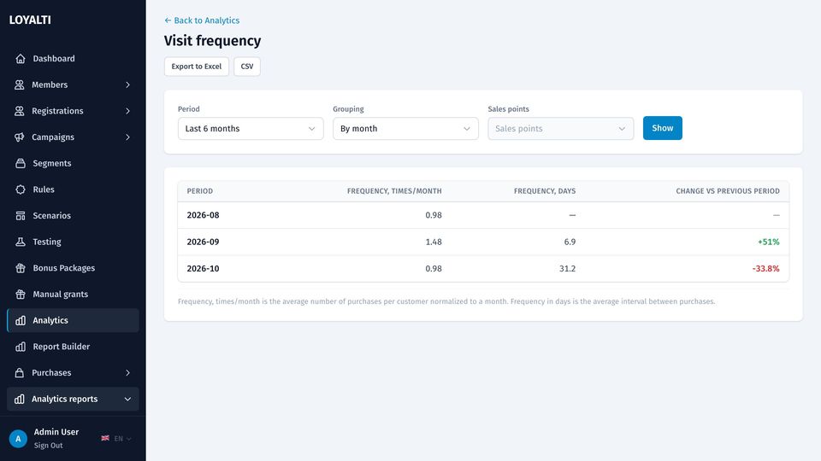Click the Admin User name
The image size is (821, 461).
pos(56,432)
